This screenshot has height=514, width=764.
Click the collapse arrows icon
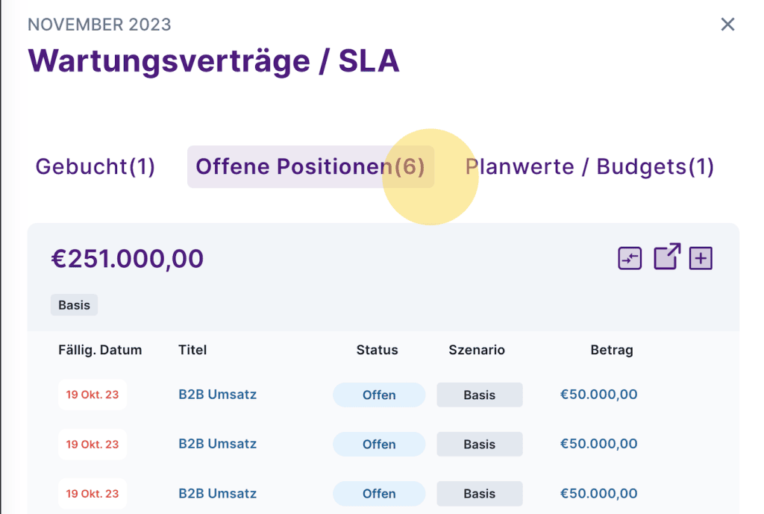[630, 258]
